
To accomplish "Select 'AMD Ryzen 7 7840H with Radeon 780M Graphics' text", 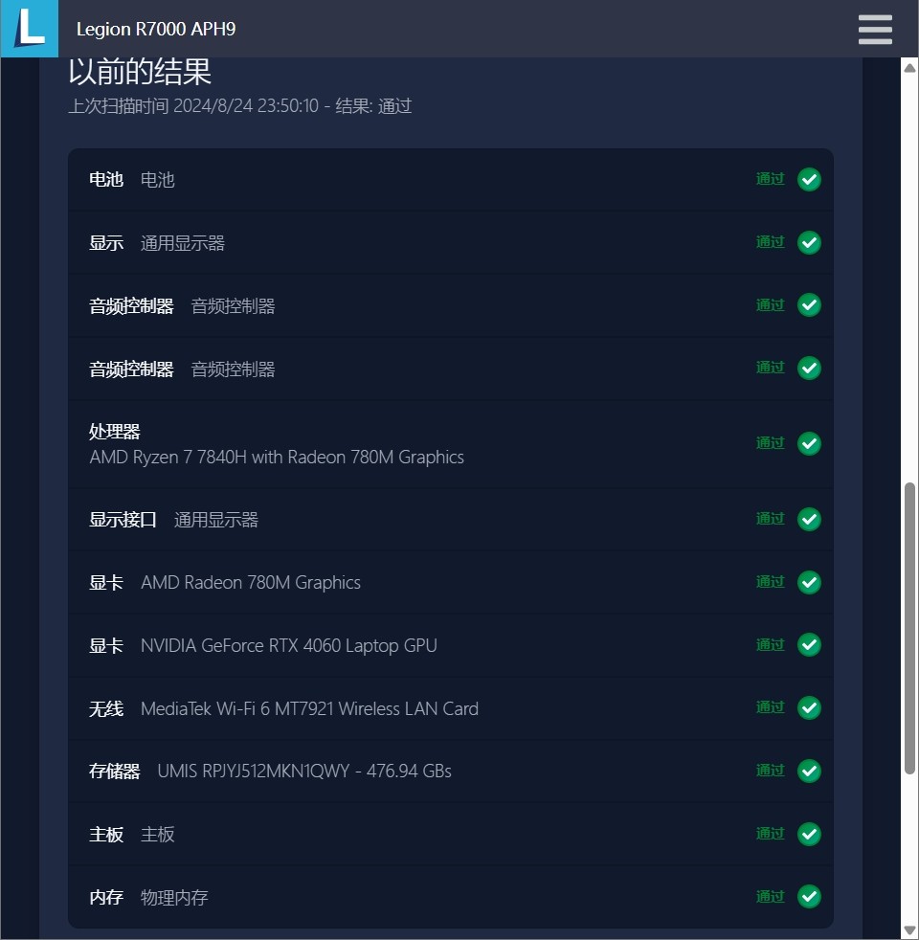I will (x=277, y=458).
